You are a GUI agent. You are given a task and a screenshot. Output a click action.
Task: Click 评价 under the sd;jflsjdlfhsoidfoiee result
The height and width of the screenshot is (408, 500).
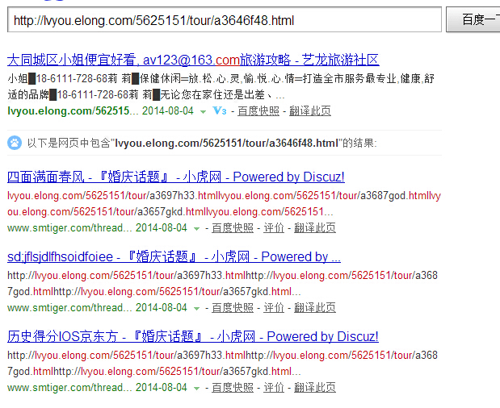tap(274, 308)
